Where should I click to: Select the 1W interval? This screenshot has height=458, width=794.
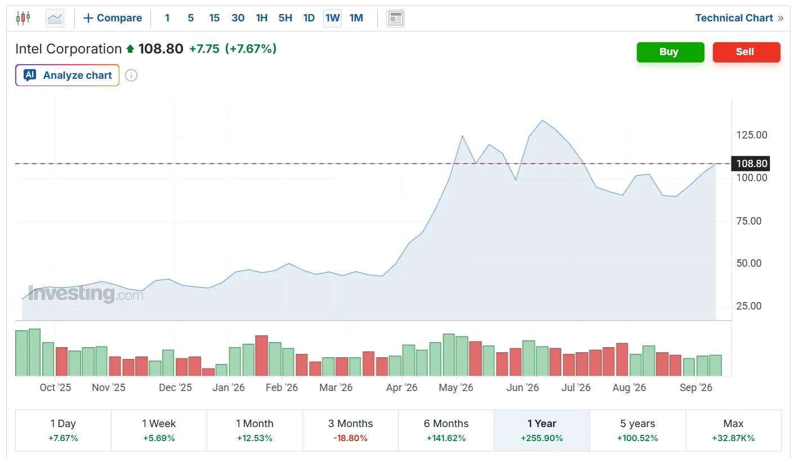pyautogui.click(x=333, y=18)
